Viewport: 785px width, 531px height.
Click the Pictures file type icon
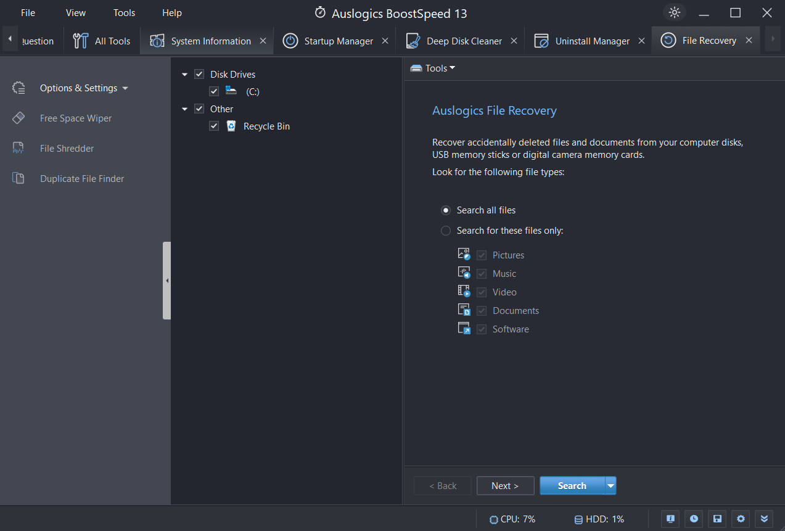464,254
